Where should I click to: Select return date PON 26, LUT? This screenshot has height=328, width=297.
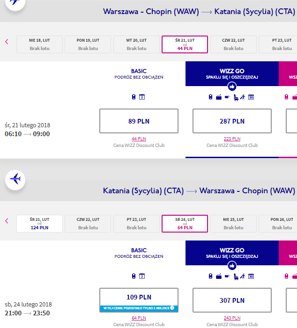pyautogui.click(x=278, y=224)
